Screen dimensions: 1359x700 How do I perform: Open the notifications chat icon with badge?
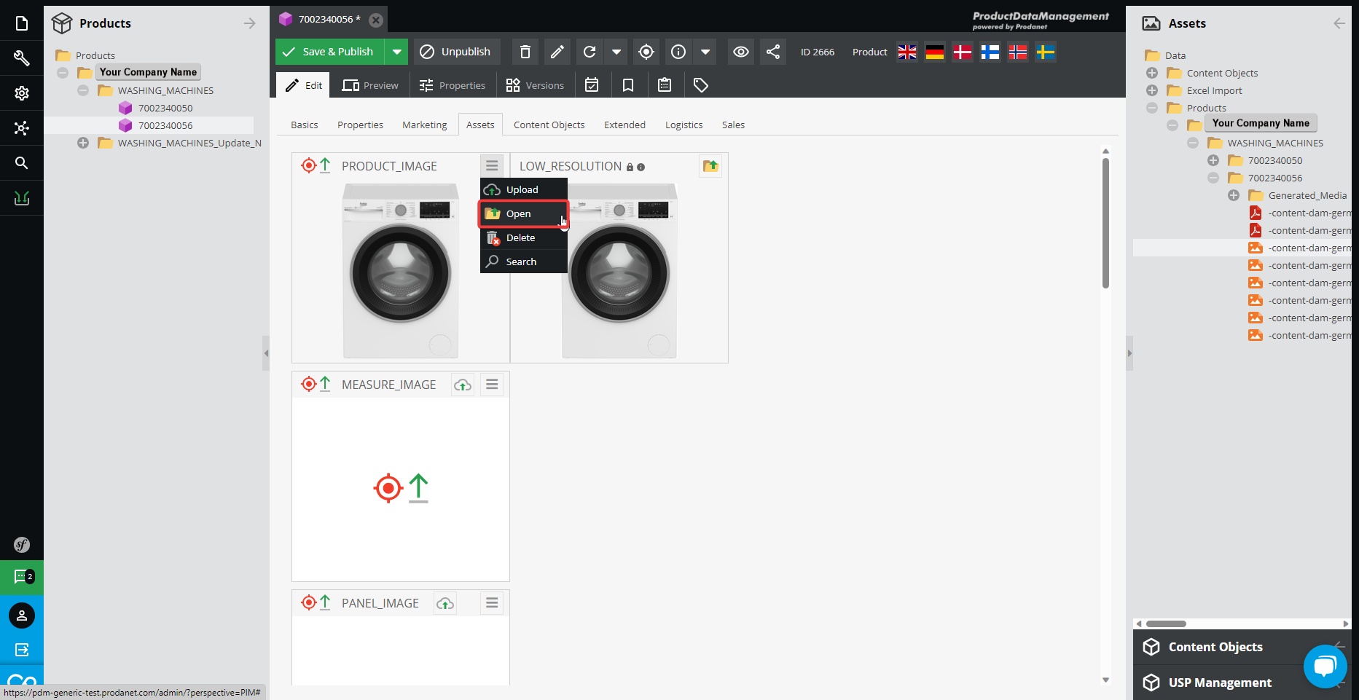pyautogui.click(x=22, y=577)
